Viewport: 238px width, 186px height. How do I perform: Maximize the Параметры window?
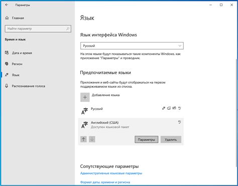click(221, 5)
